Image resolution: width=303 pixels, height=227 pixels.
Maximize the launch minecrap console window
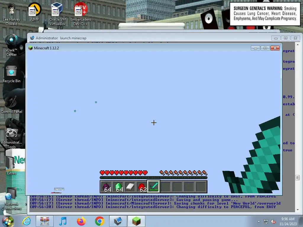pyautogui.click(x=286, y=38)
